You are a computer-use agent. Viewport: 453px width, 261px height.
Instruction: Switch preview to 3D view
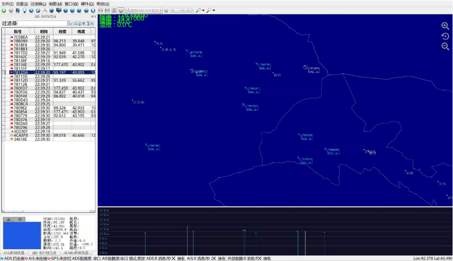[x=19, y=220]
